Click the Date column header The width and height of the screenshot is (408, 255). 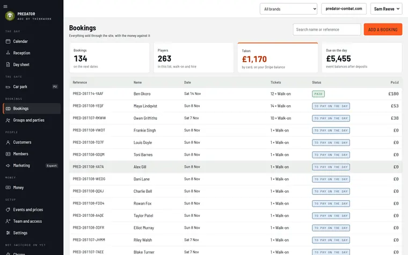click(187, 83)
